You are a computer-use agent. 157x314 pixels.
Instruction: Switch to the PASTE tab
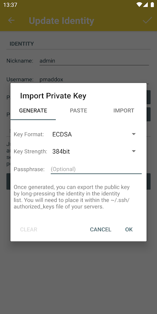pos(78,111)
